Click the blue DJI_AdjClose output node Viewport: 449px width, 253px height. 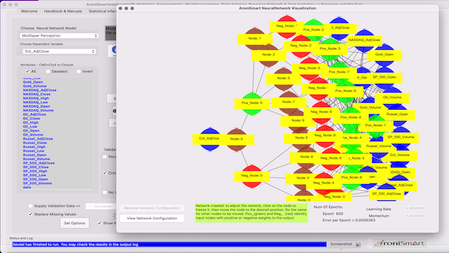coord(210,139)
